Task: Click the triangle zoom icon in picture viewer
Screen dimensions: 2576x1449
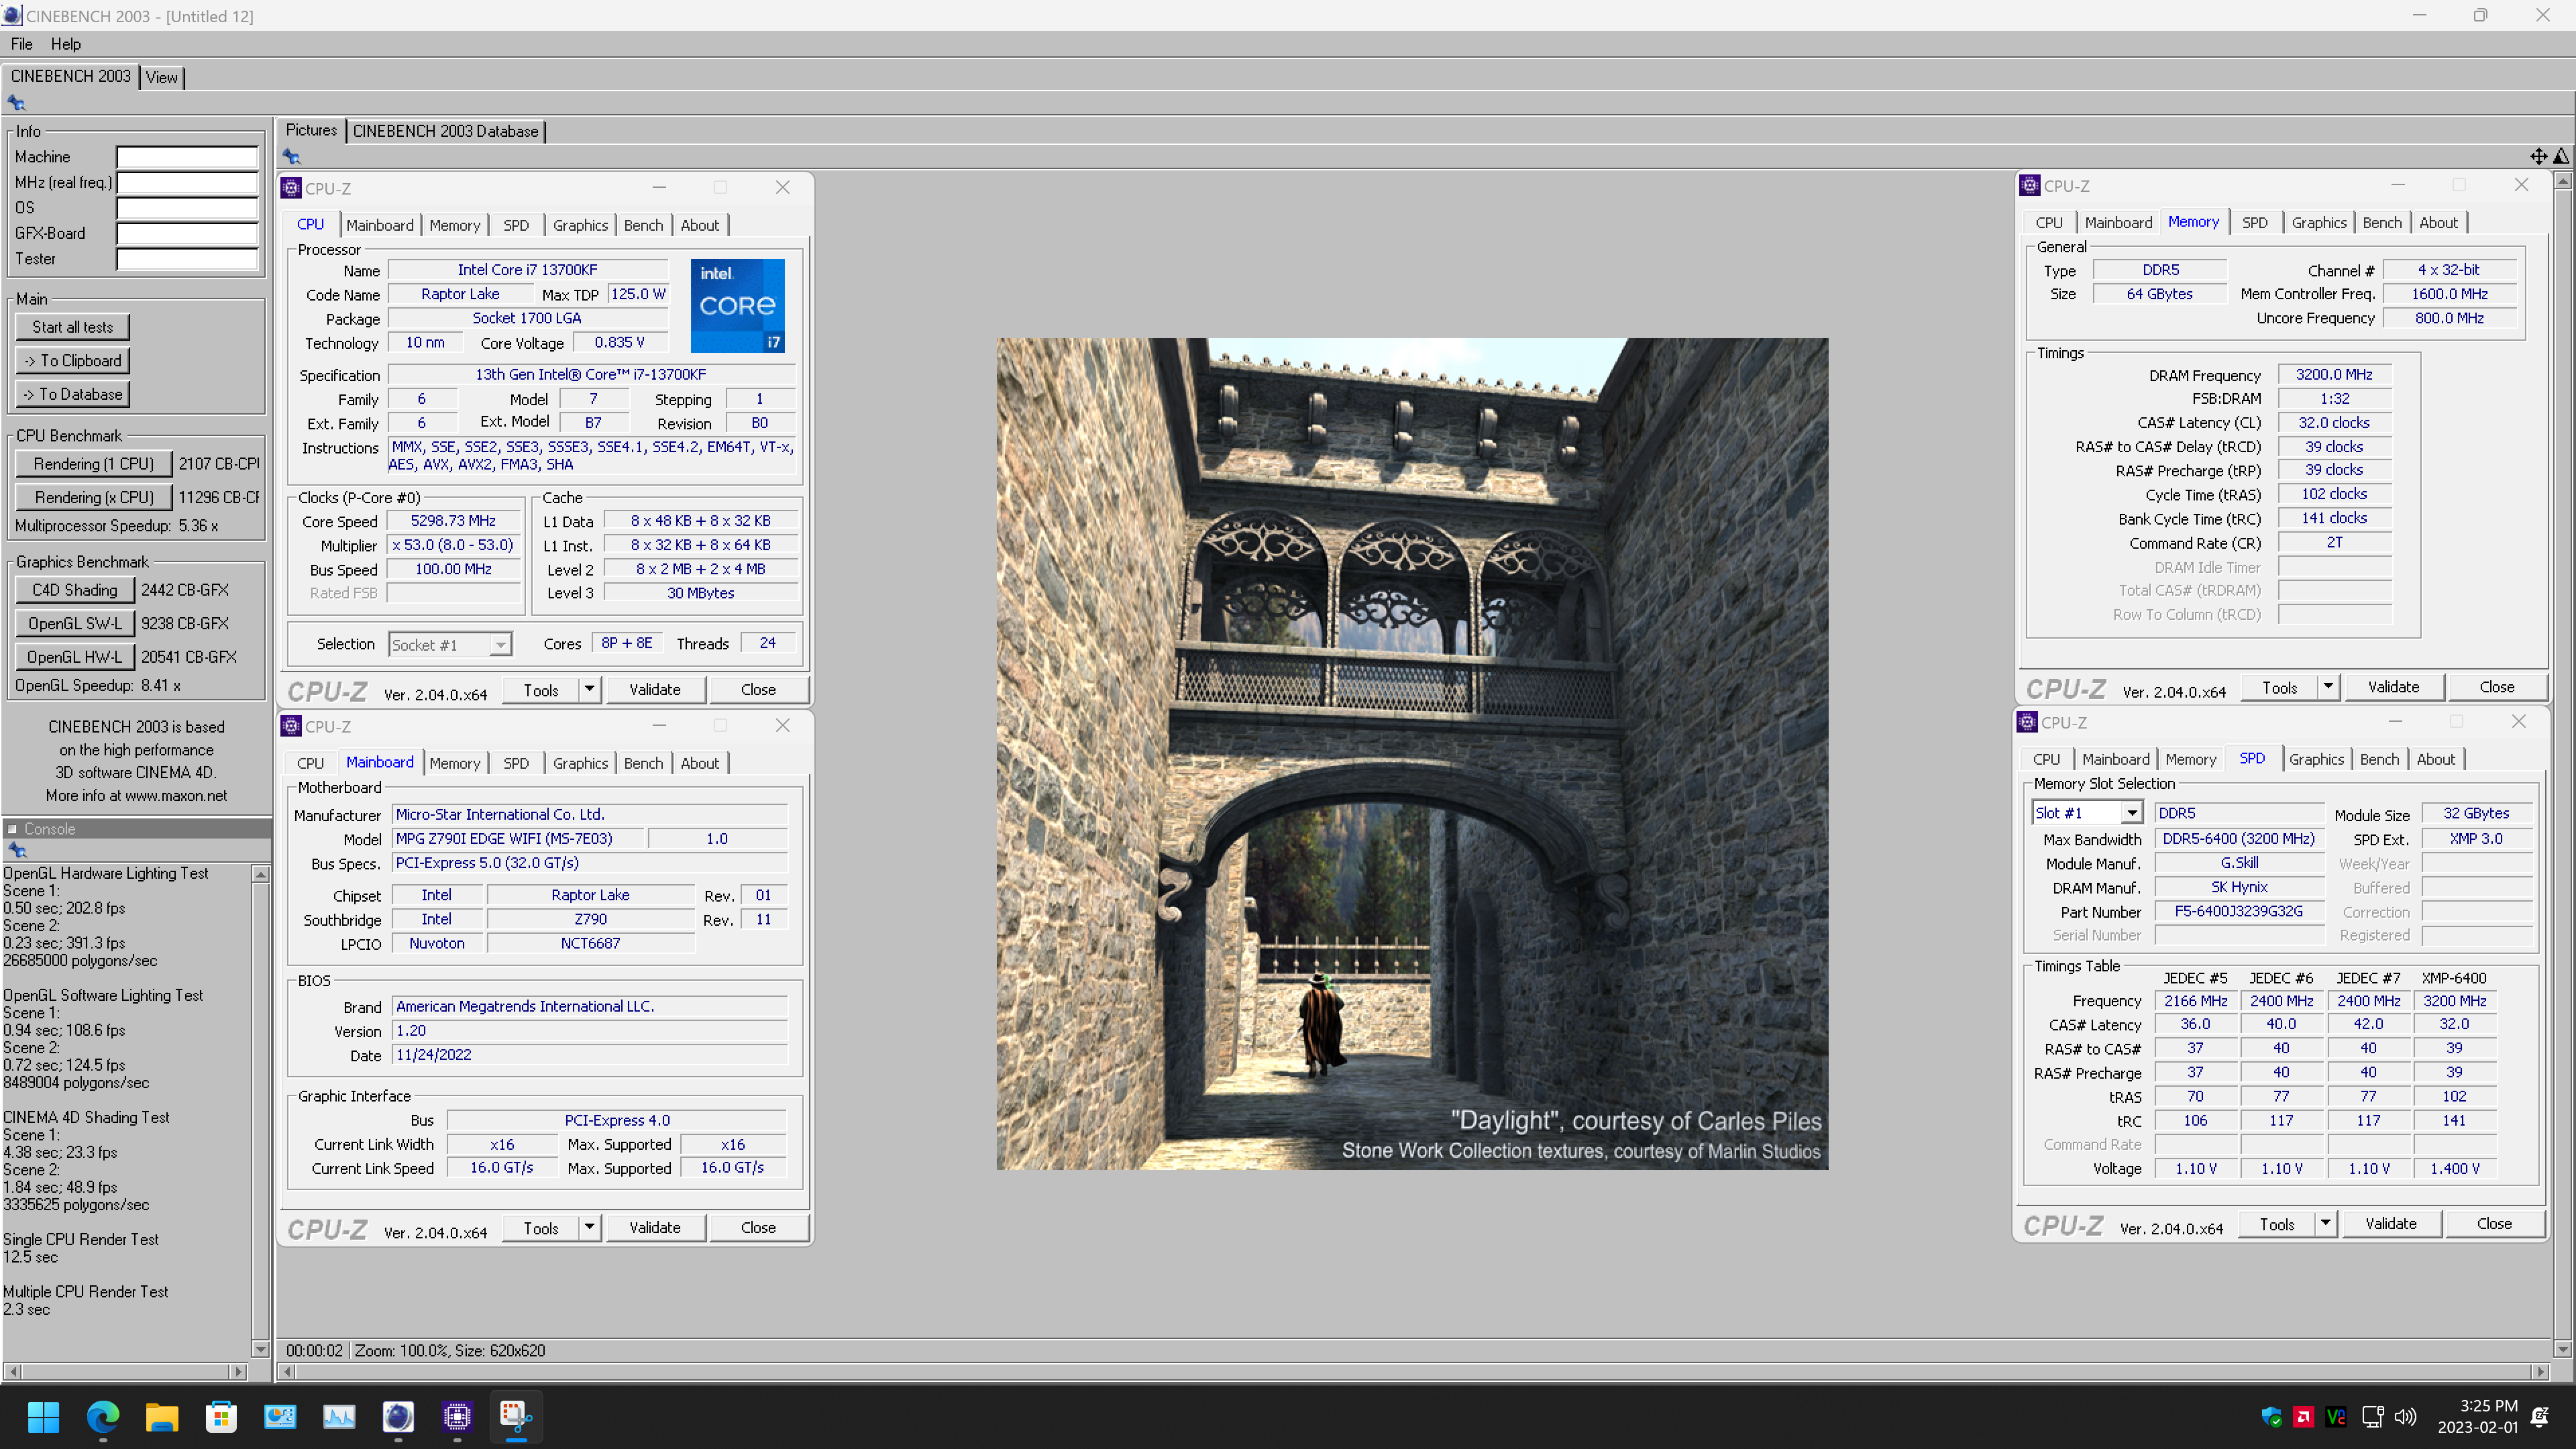Action: (x=2561, y=156)
